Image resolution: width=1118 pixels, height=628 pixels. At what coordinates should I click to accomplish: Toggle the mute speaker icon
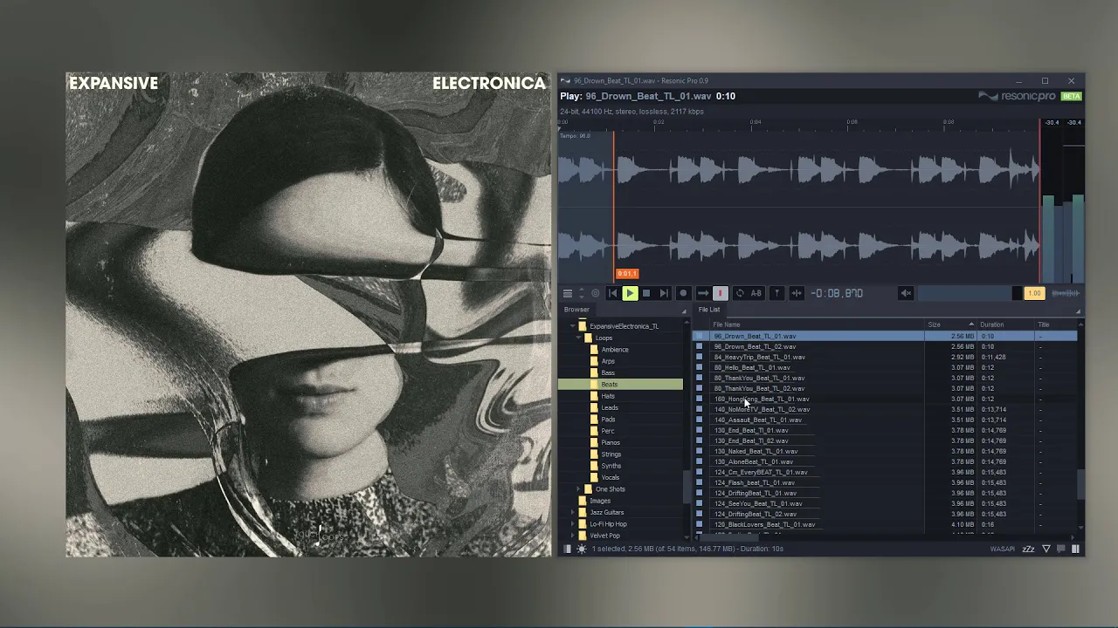pos(906,294)
